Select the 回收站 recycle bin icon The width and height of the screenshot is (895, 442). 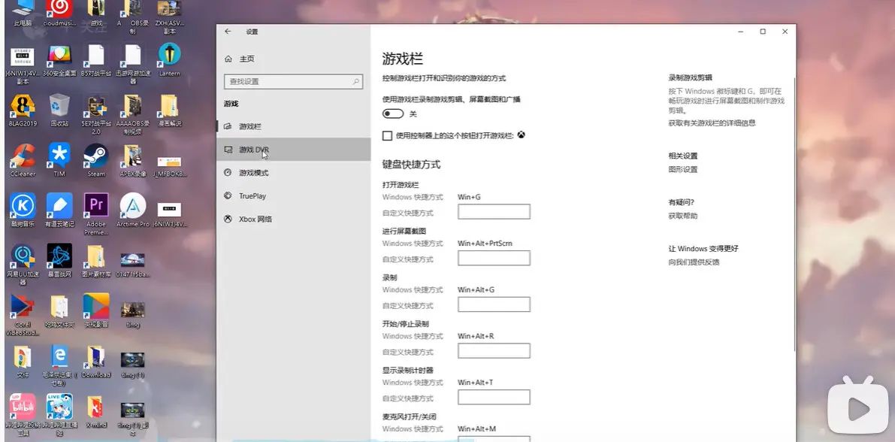(59, 110)
